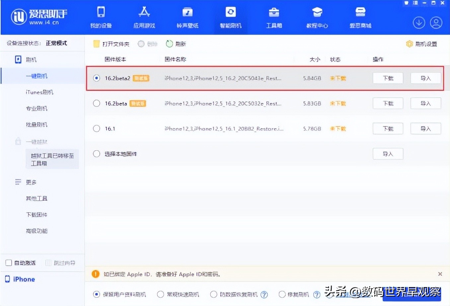Screen dimensions: 450x306
Task: Open the user account icon
Action: pos(436,23)
